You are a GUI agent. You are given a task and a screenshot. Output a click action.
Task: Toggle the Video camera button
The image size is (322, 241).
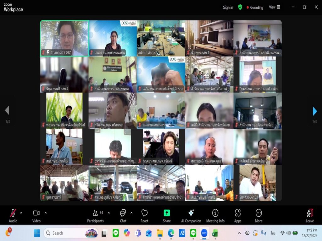[36, 213]
